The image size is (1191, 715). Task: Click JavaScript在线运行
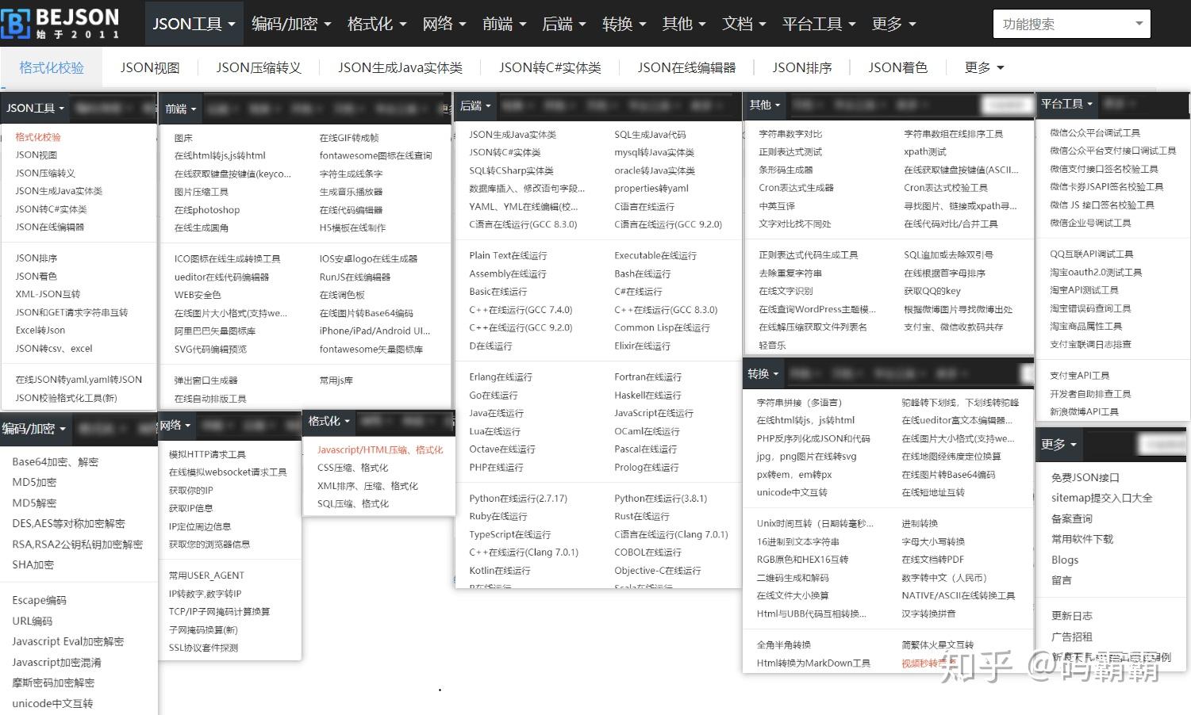654,413
